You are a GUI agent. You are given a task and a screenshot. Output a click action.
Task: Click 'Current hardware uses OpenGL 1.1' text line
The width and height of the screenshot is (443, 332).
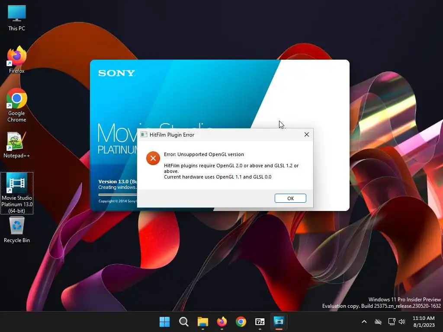point(218,177)
